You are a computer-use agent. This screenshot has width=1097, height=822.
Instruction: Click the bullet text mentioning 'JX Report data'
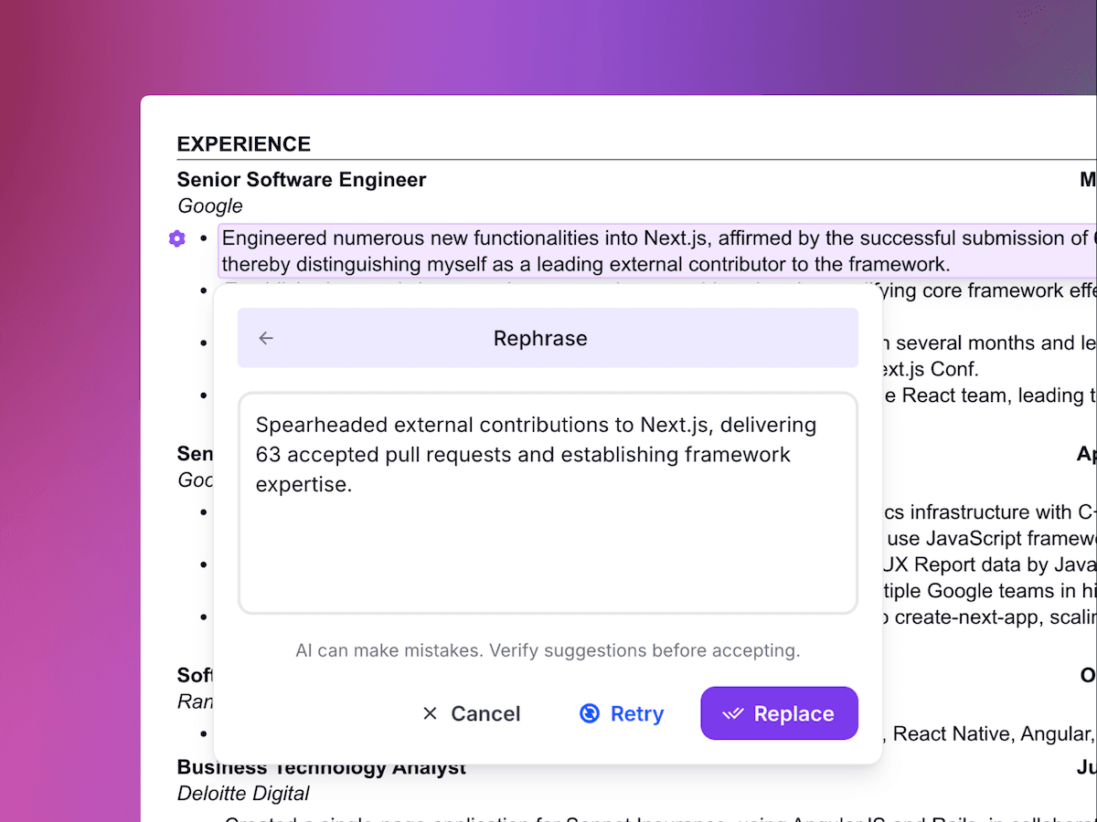[x=985, y=564]
